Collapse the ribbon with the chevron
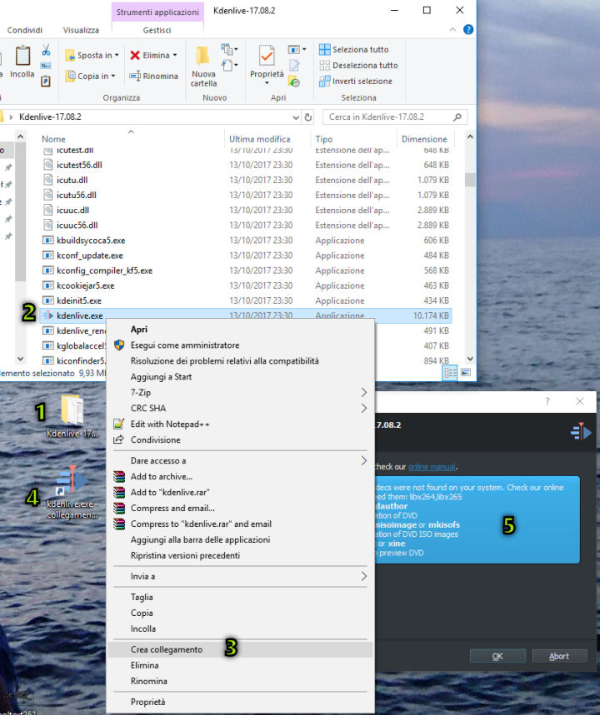 click(452, 30)
